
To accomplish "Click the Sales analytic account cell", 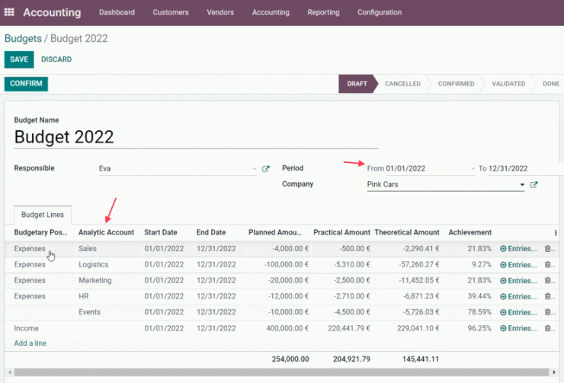I will (88, 249).
